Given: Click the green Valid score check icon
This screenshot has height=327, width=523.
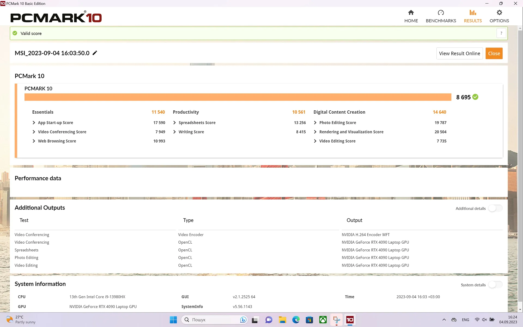Looking at the screenshot, I should 15,33.
